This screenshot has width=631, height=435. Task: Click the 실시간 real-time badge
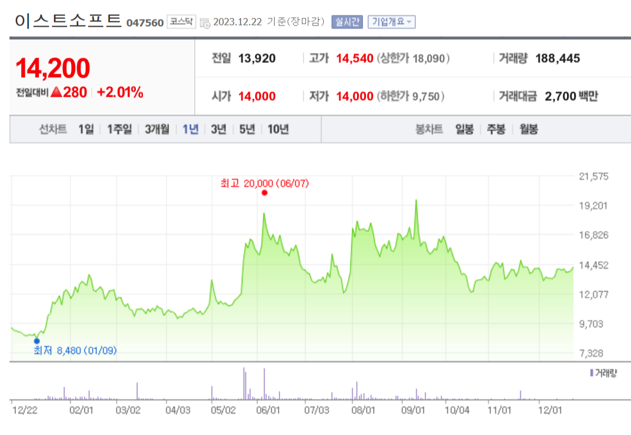coord(347,22)
